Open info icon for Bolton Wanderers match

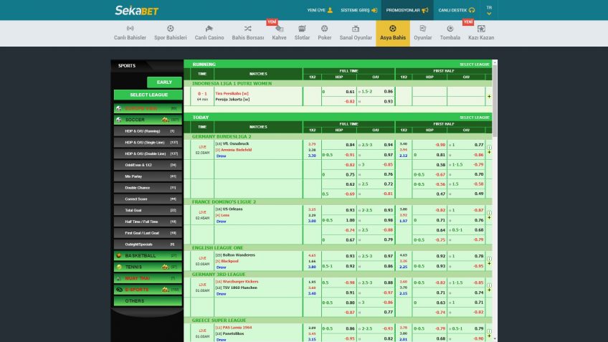[x=489, y=259]
